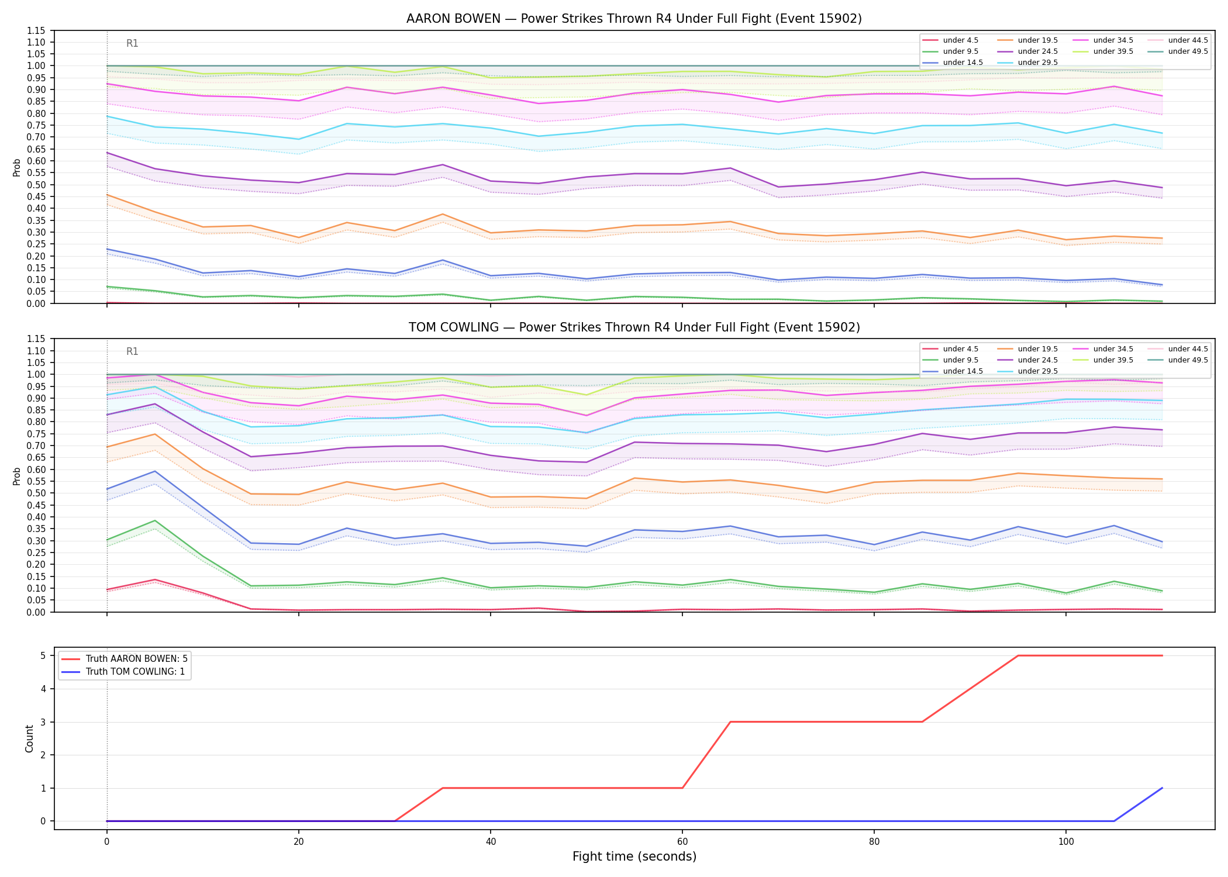Click y-axis tick '1.15' on Aaron Bowen chart
Screen dimensions: 1228x877
(37, 30)
